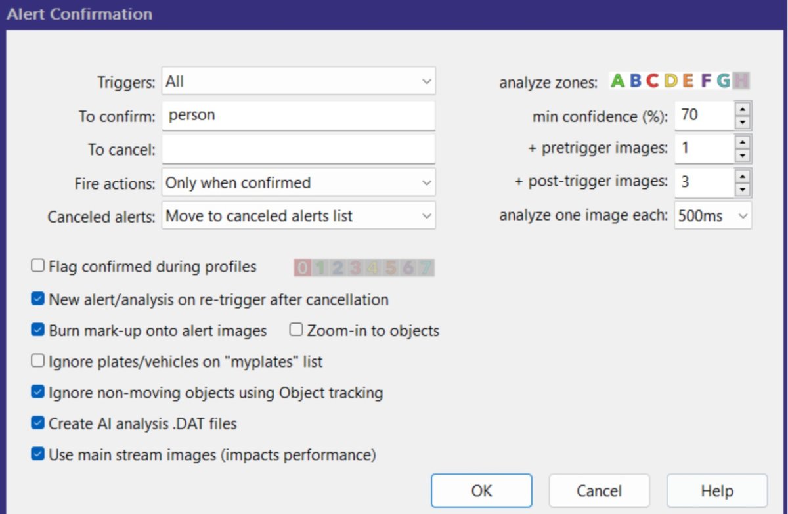788x514 pixels.
Task: Toggle analyze zone E
Action: (688, 81)
